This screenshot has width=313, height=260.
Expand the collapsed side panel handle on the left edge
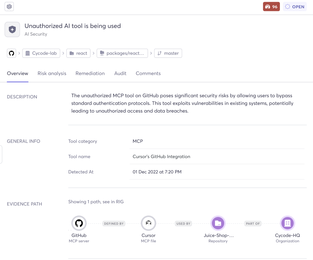click(x=1, y=154)
